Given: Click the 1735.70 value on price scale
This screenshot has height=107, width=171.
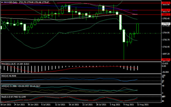Looking at the screenshot, I should [x=166, y=40].
